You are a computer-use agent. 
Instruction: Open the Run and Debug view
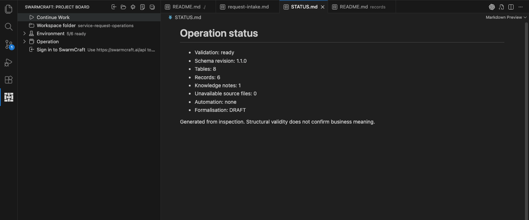pyautogui.click(x=8, y=62)
